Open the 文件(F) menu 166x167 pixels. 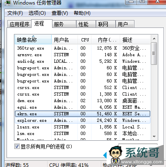pos(15,13)
